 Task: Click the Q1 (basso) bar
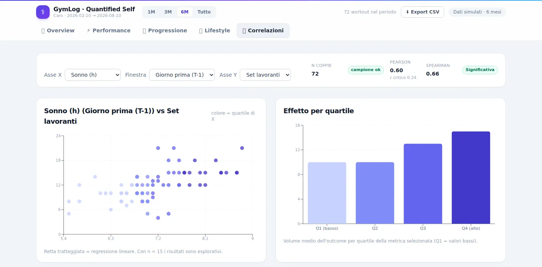327,193
